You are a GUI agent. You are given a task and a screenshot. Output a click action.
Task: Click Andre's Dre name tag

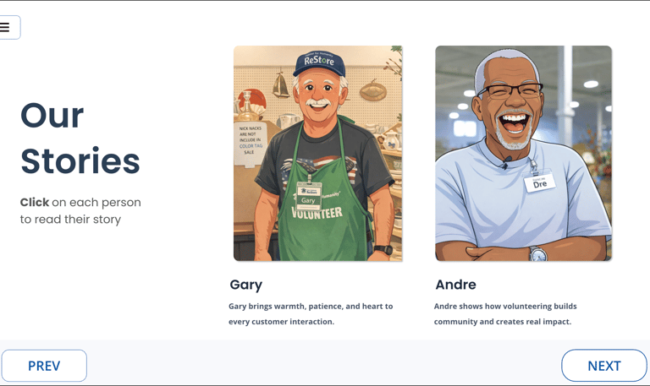539,182
